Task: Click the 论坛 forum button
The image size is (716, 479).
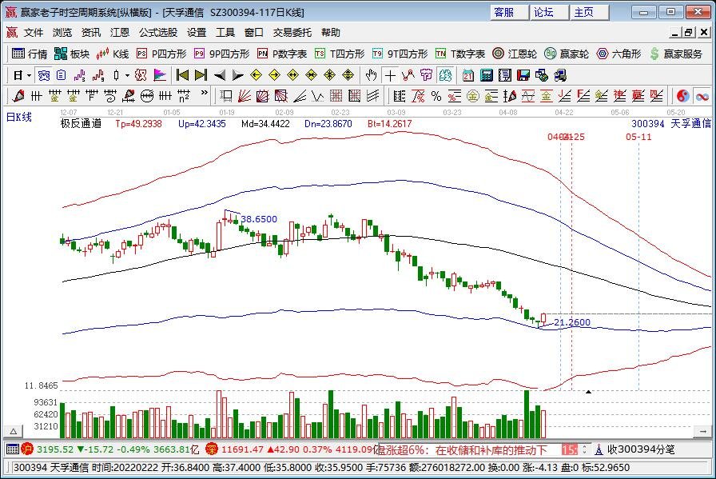Action: (x=549, y=12)
